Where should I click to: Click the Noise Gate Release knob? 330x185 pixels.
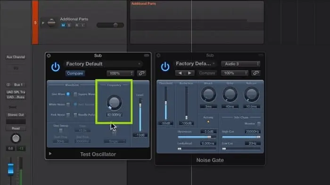pos(251,95)
